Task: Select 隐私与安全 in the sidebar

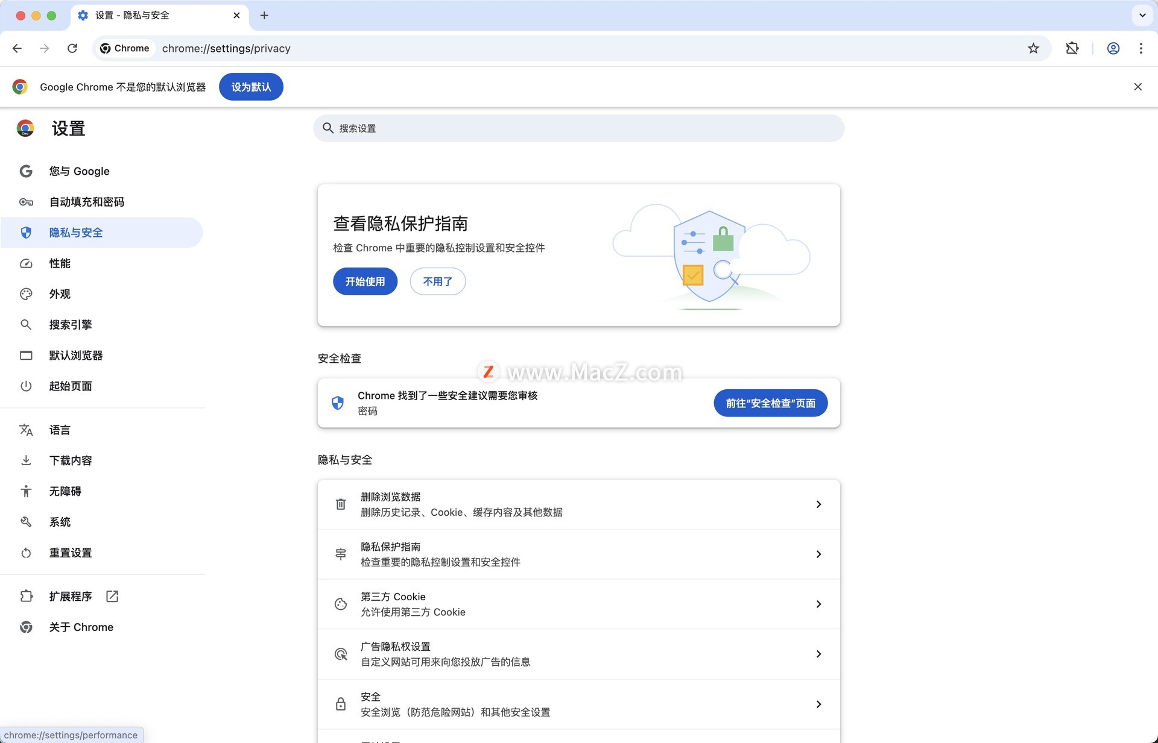Action: (101, 233)
